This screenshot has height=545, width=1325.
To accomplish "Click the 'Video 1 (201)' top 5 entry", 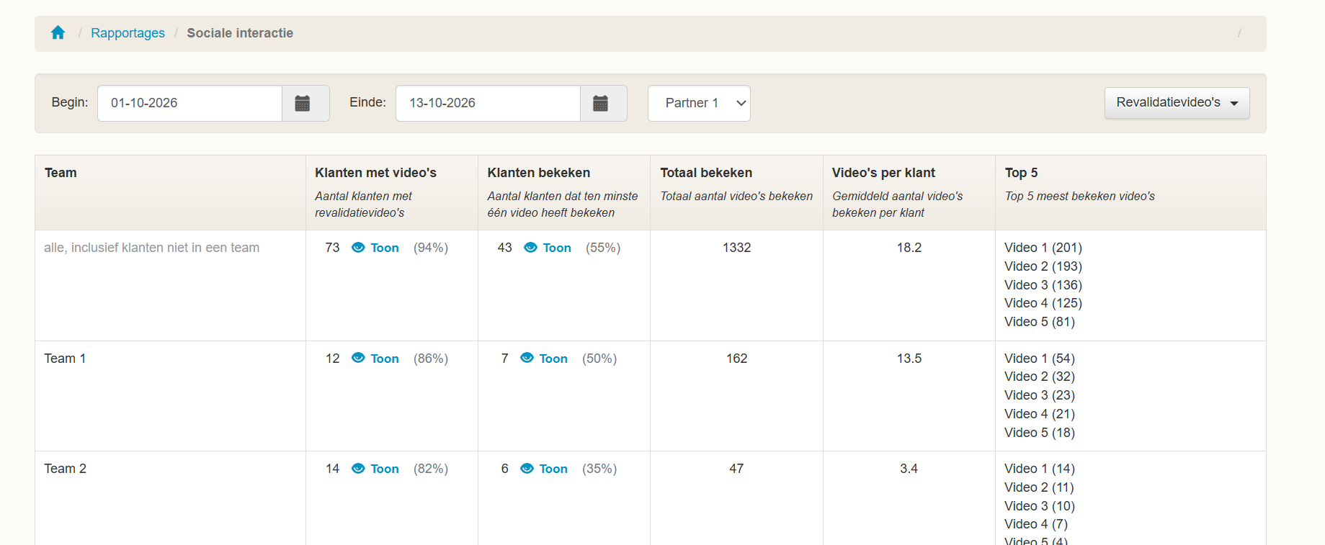I will (x=1043, y=248).
